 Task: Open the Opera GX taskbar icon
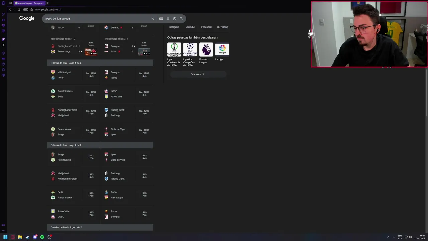[x=13, y=237]
